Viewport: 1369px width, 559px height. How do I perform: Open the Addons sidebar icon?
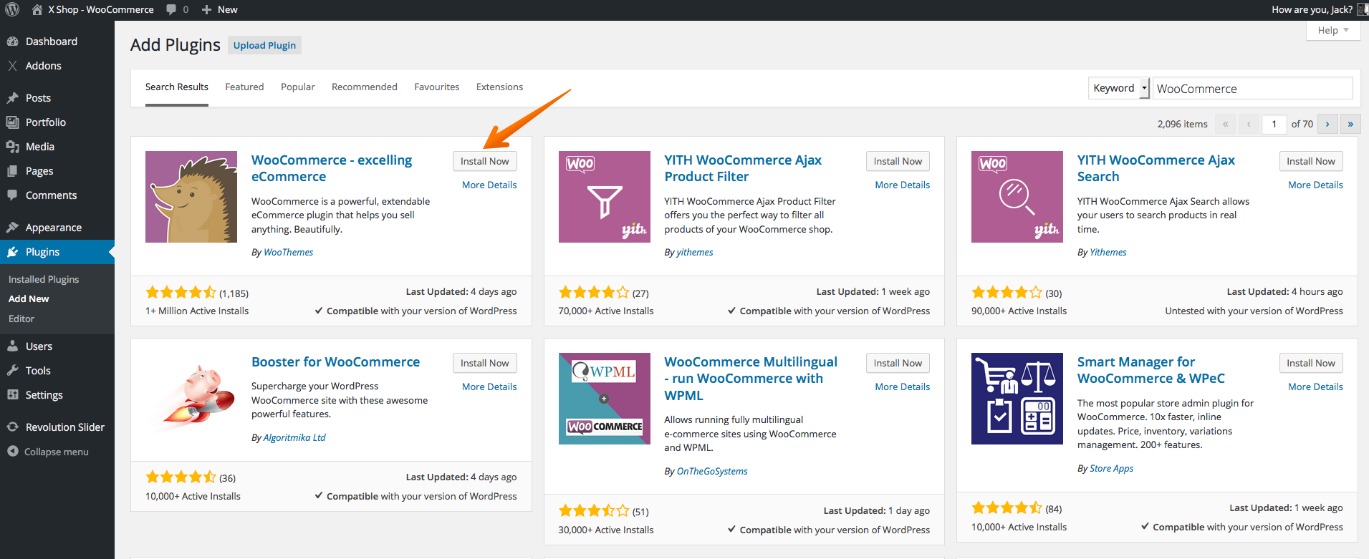click(x=12, y=66)
